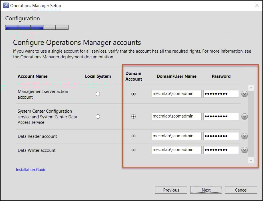Screen dimensions: 263x201
Task: Edit the Data Writer account user name field
Action: [x=176, y=150]
